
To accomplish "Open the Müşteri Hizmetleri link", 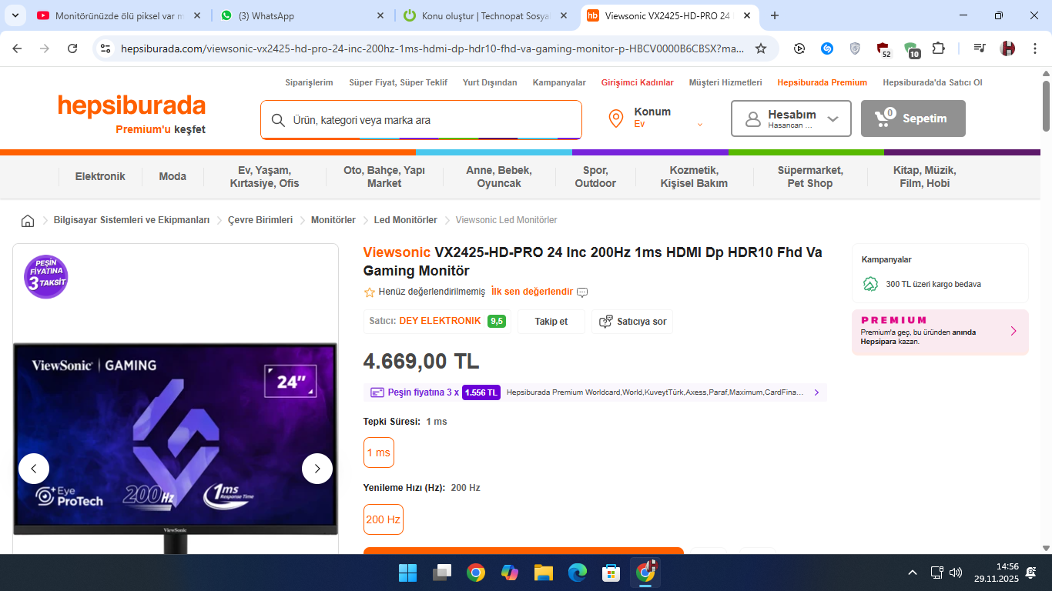I will coord(725,82).
